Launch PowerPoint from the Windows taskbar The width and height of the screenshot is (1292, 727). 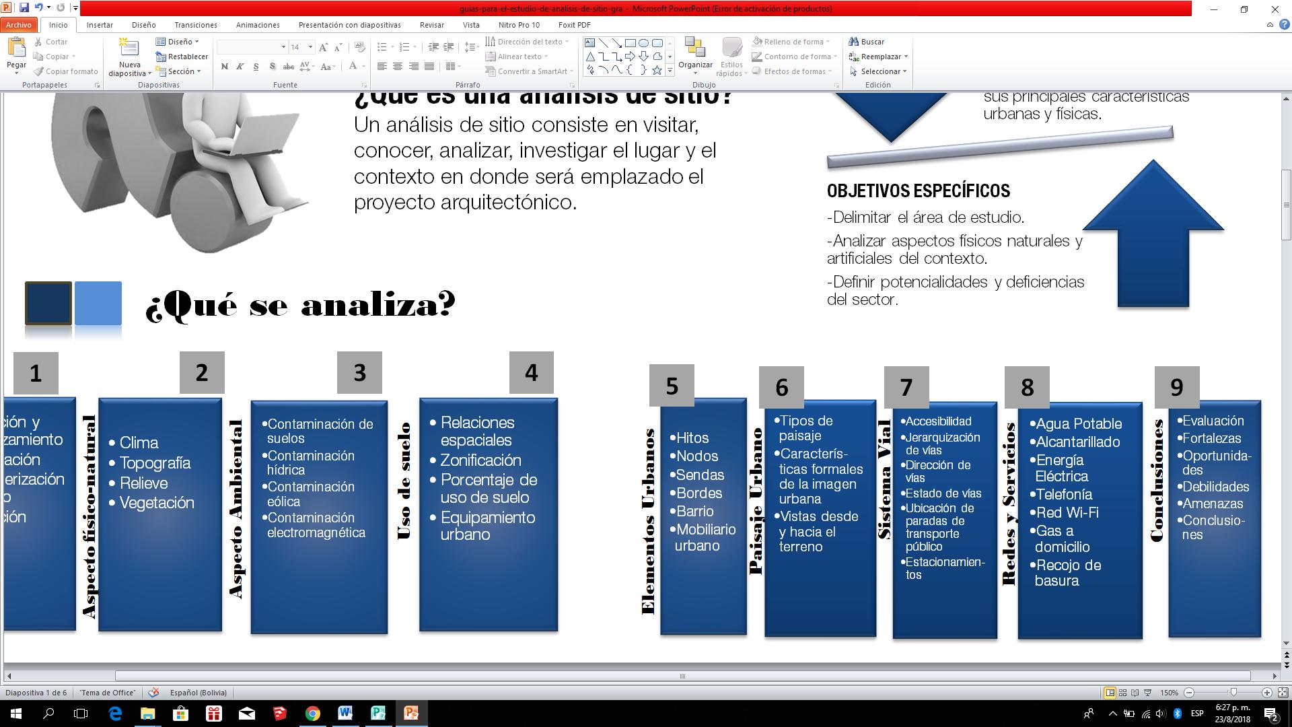point(411,713)
